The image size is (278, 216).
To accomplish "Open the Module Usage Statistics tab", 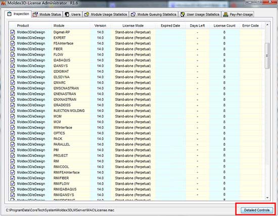I will tap(106, 14).
